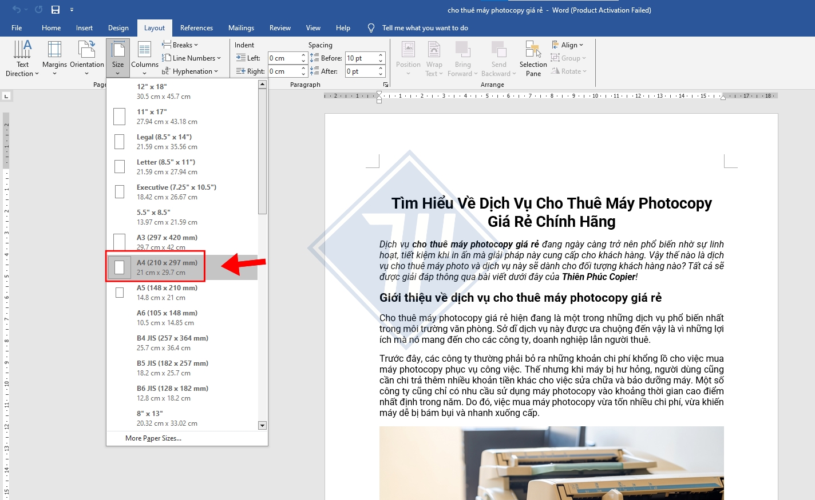
Task: Open the Selection Pane
Action: (532, 57)
